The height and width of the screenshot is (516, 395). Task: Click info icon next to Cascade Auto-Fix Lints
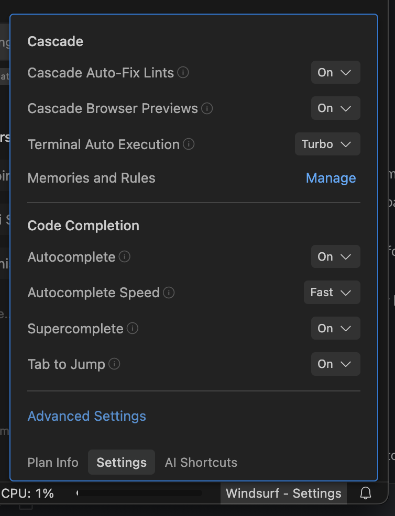pos(183,72)
